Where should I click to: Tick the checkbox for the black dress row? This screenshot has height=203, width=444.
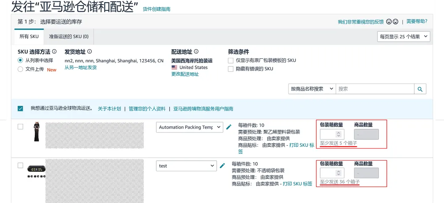[x=20, y=127]
